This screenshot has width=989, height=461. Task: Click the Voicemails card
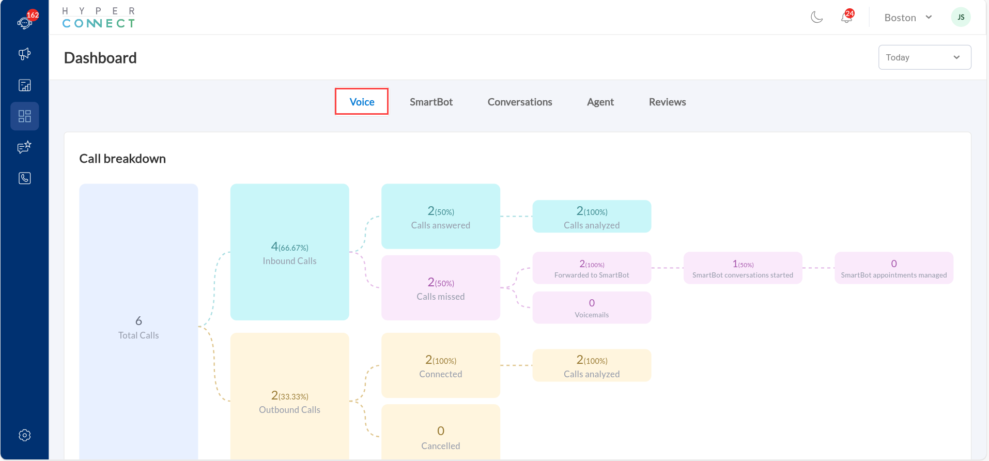[592, 308]
